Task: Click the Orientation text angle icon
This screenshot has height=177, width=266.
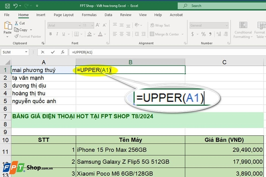Action: (x=137, y=25)
